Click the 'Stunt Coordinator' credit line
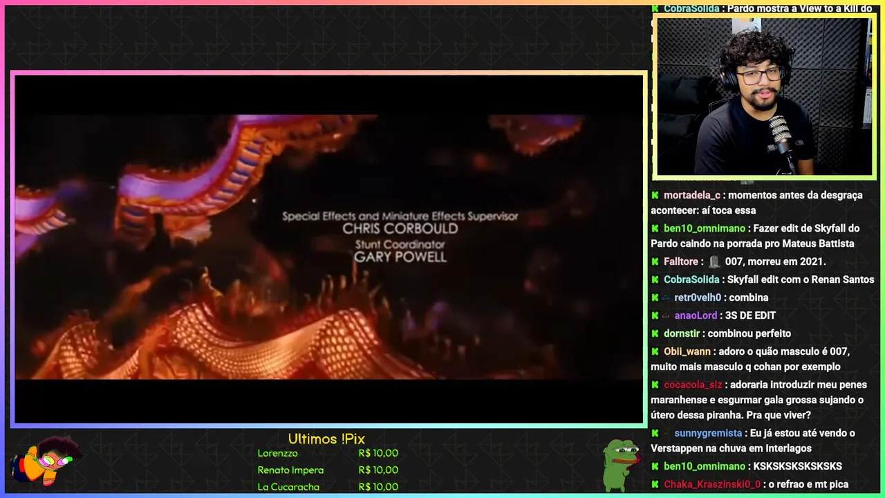This screenshot has width=885, height=498. [x=400, y=244]
